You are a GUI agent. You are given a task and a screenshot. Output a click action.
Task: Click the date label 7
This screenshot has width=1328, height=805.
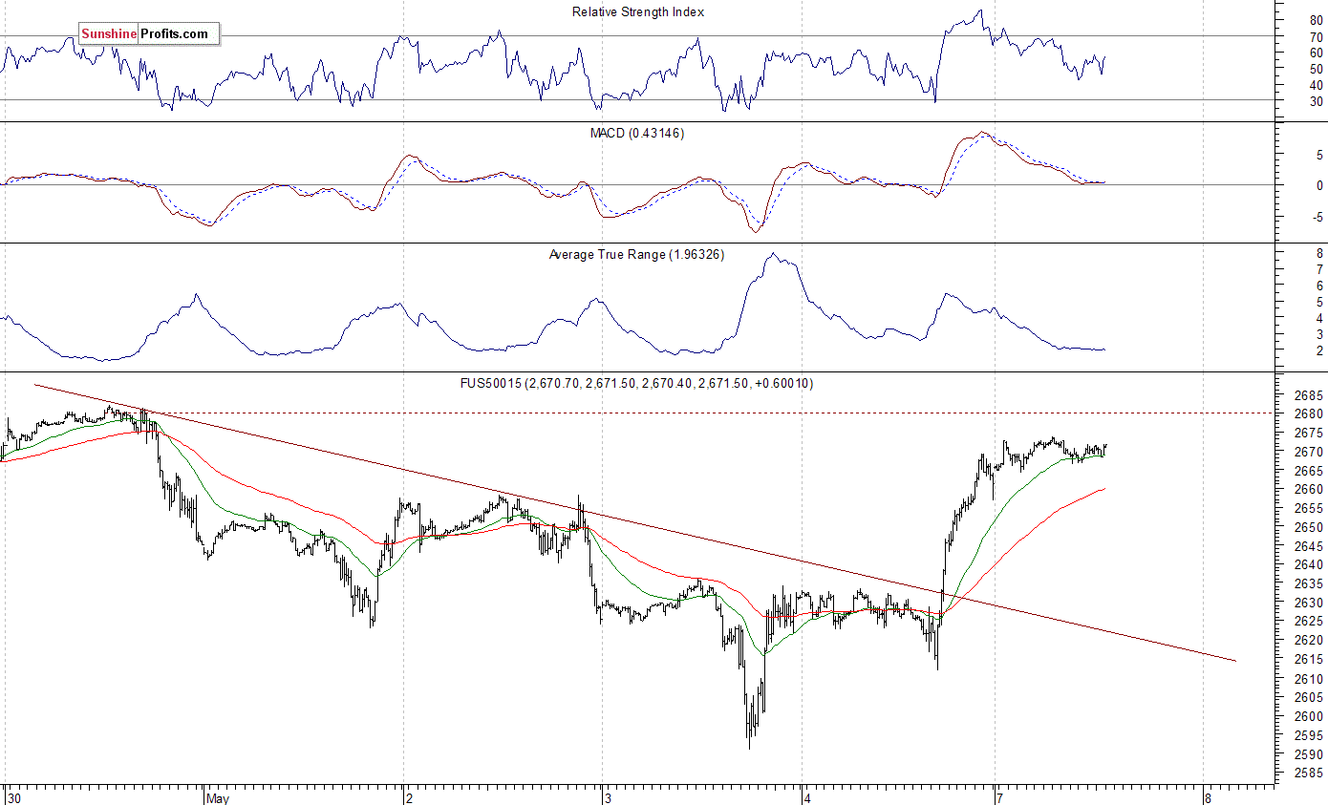pos(1001,796)
